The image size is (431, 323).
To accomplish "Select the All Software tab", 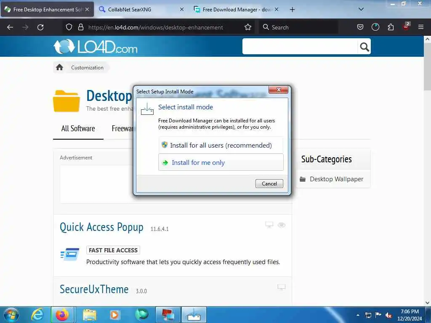I will coord(78,129).
